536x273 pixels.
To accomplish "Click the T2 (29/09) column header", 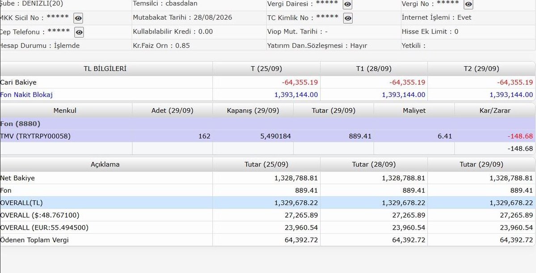I will [481, 69].
